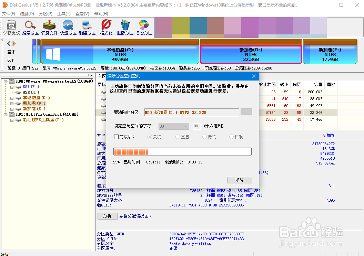This screenshot has width=364, height=256.
Task: Click the partition to clear field
Action: click(192, 113)
